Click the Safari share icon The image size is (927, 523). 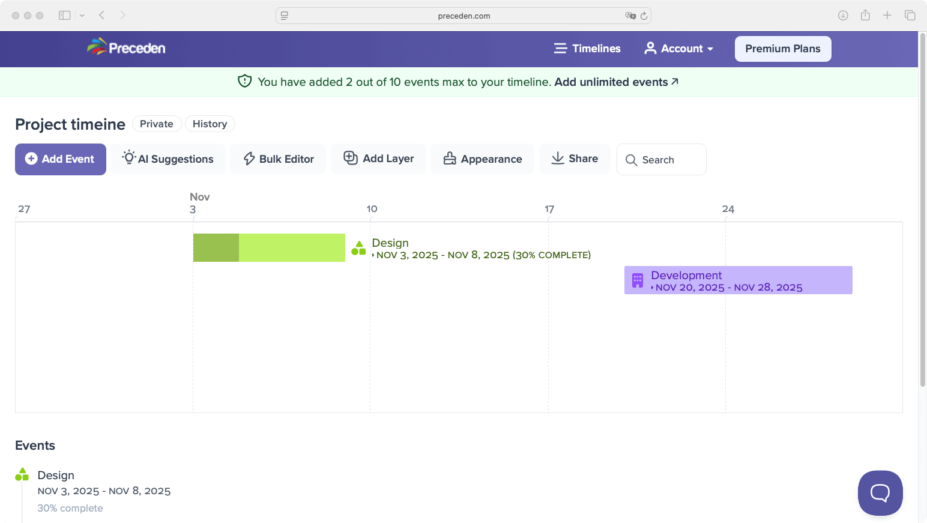pyautogui.click(x=865, y=16)
